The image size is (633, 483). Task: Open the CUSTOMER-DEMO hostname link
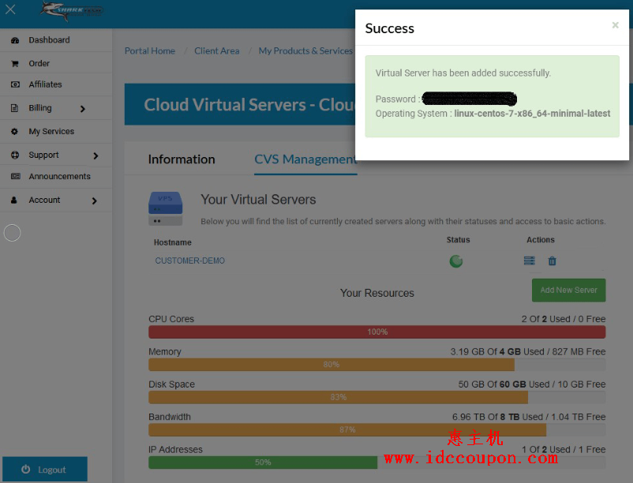[189, 261]
